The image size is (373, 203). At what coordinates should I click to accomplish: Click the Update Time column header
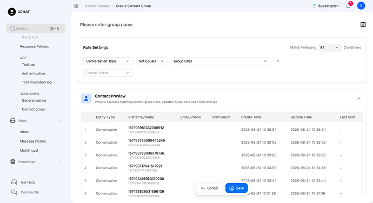[x=301, y=117]
